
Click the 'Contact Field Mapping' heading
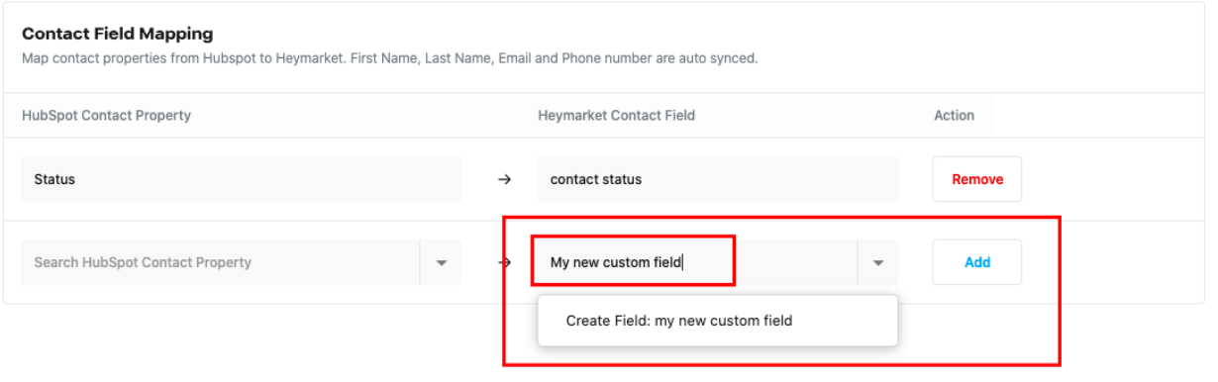[118, 34]
